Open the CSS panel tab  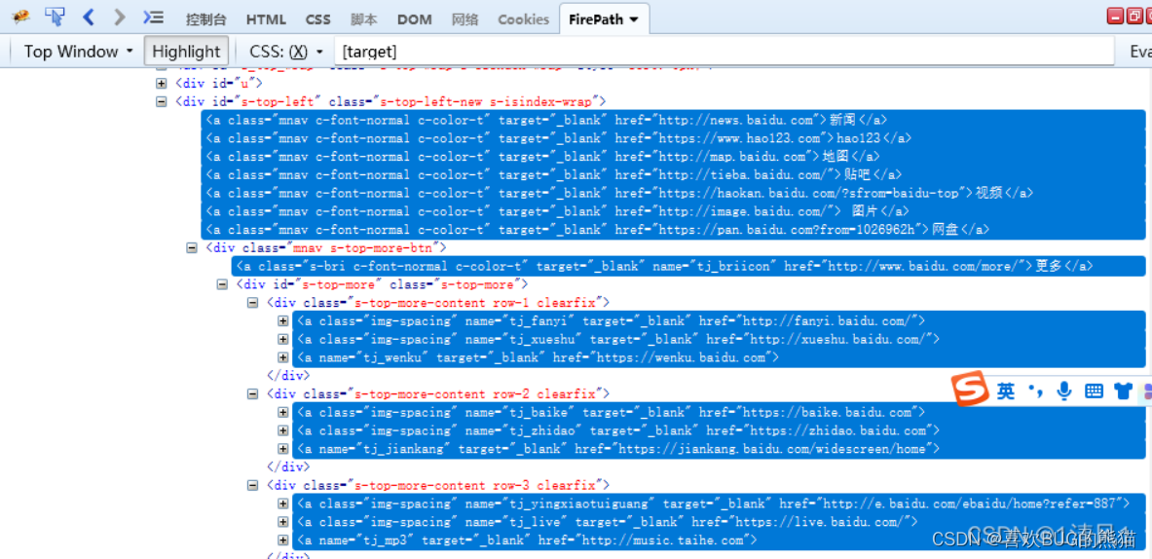(x=318, y=19)
